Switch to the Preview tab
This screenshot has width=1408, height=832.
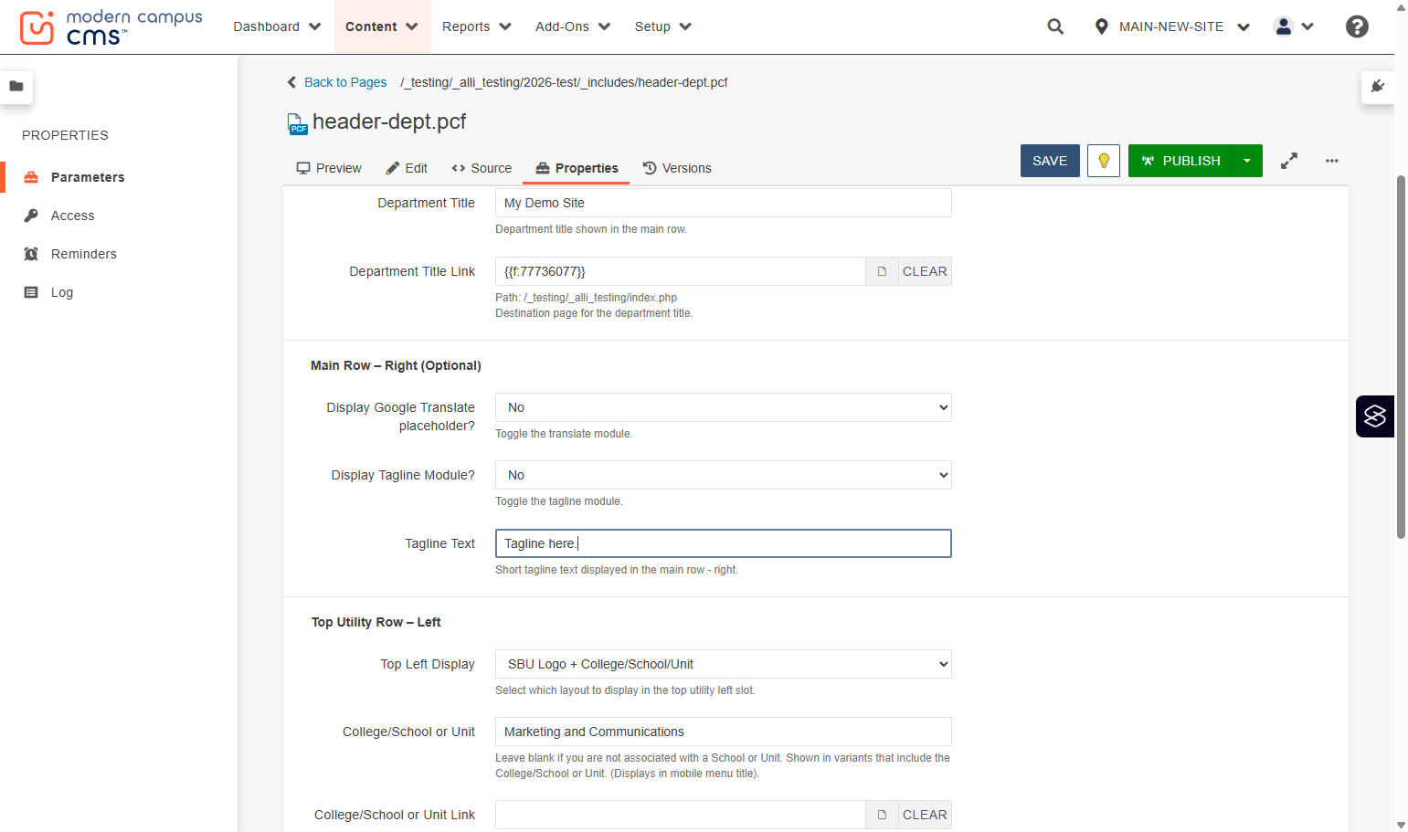[x=329, y=168]
